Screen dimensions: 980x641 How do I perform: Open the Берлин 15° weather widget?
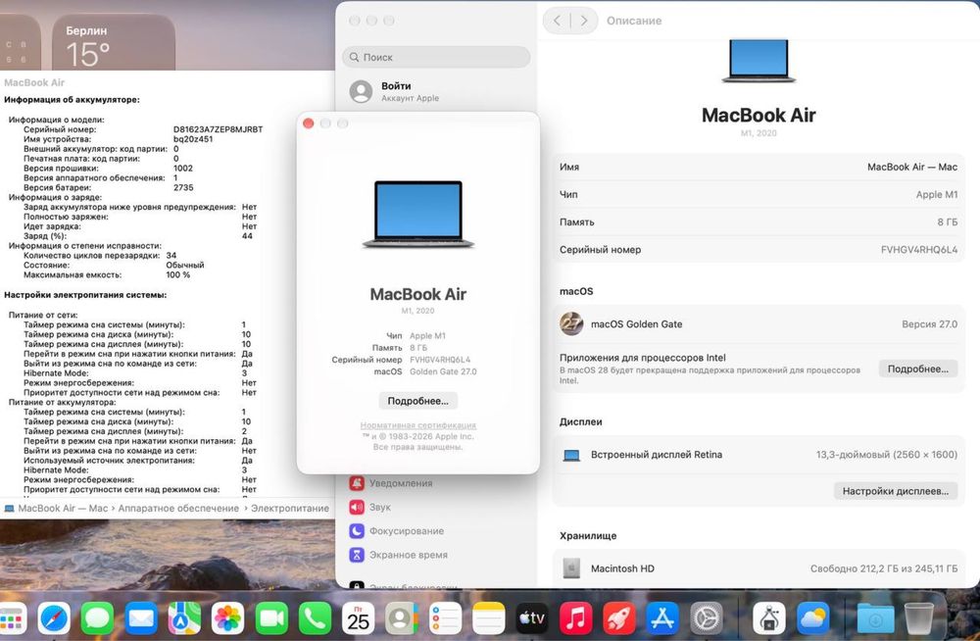click(113, 44)
